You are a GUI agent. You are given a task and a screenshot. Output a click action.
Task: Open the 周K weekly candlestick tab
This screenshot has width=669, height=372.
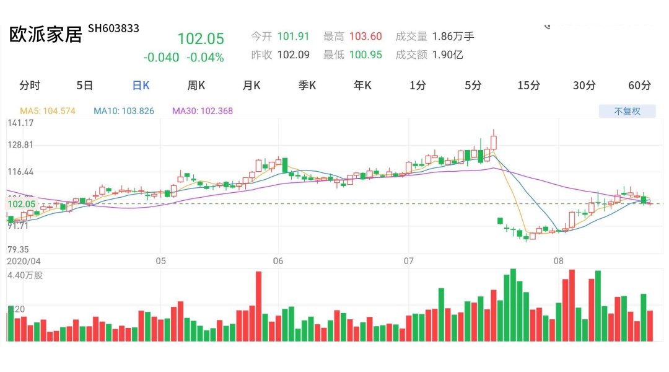click(x=196, y=86)
